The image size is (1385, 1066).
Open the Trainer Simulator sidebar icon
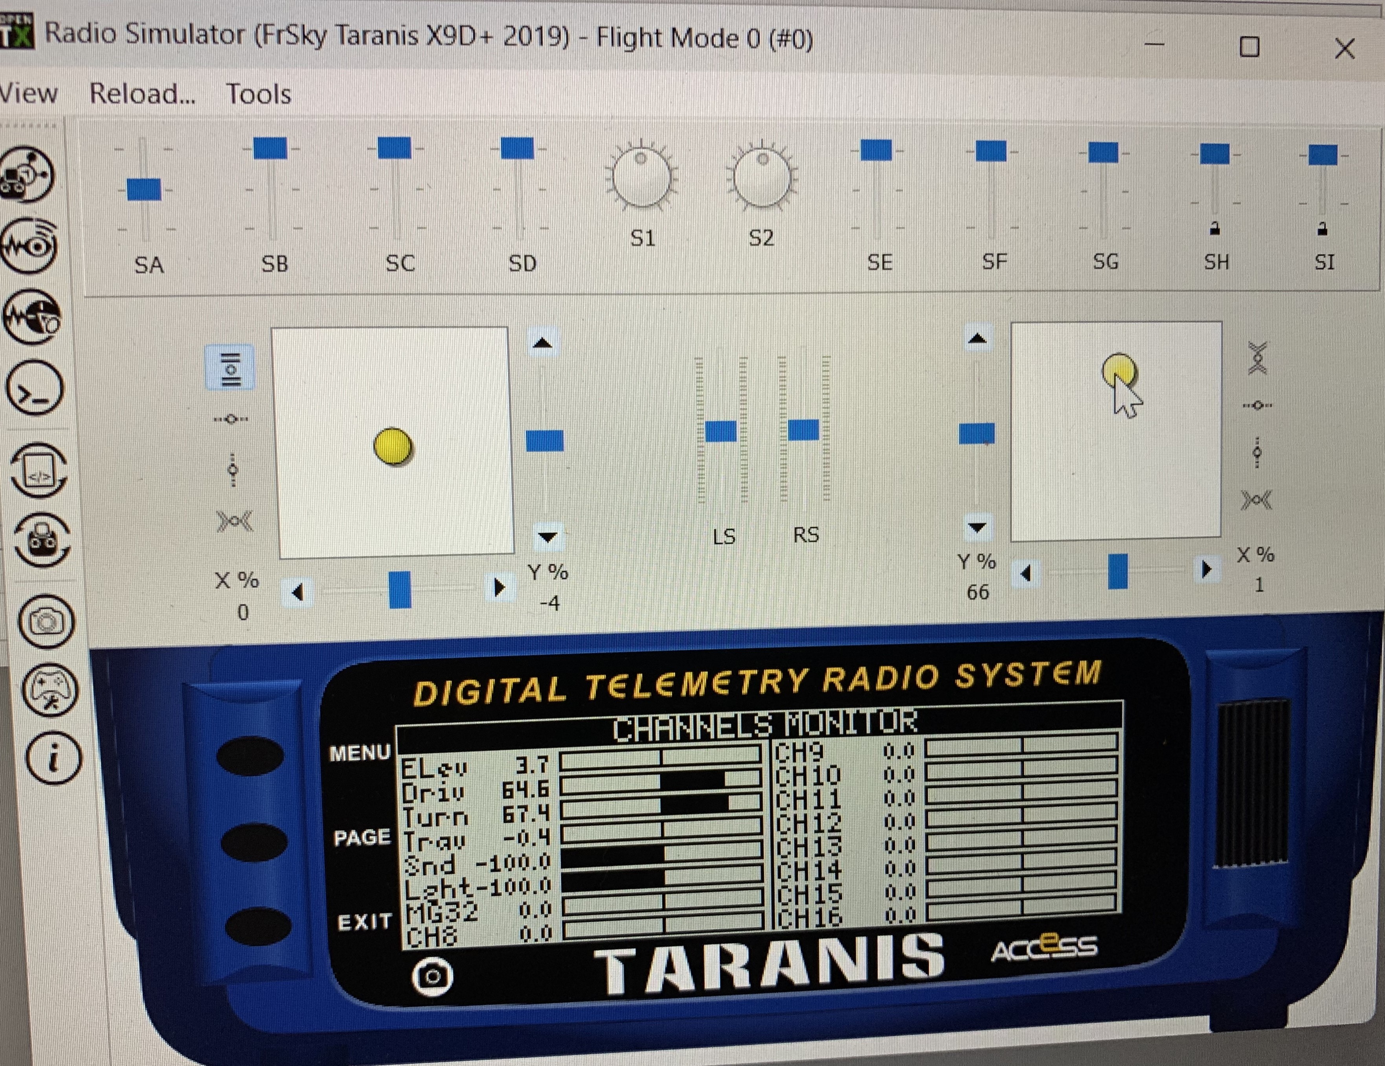tap(32, 317)
